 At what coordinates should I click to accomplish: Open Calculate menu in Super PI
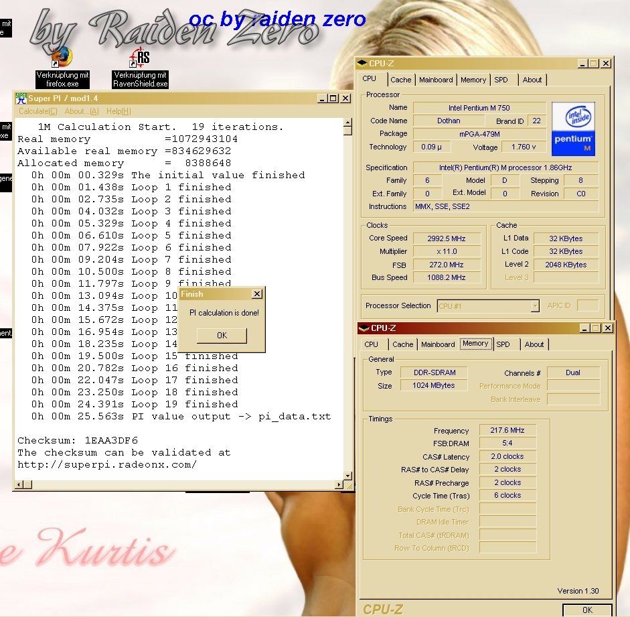click(37, 111)
